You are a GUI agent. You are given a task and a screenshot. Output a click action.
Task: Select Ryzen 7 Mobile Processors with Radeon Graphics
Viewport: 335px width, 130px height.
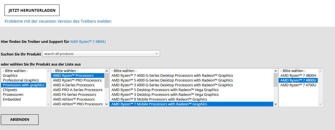(x=191, y=104)
